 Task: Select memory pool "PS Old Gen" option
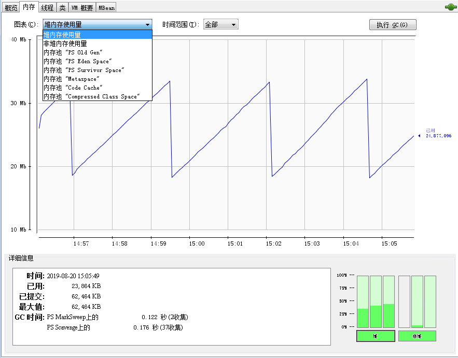[x=98, y=52]
